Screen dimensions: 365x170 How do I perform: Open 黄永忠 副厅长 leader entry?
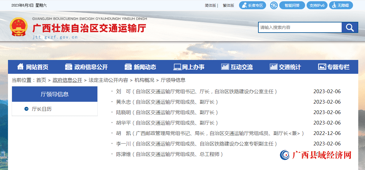(167, 102)
